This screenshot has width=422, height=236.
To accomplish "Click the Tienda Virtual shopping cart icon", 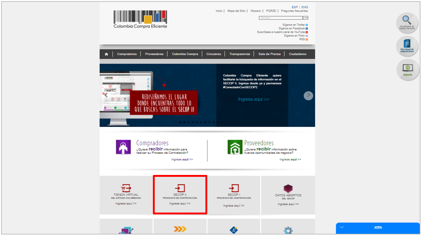I will point(126,188).
